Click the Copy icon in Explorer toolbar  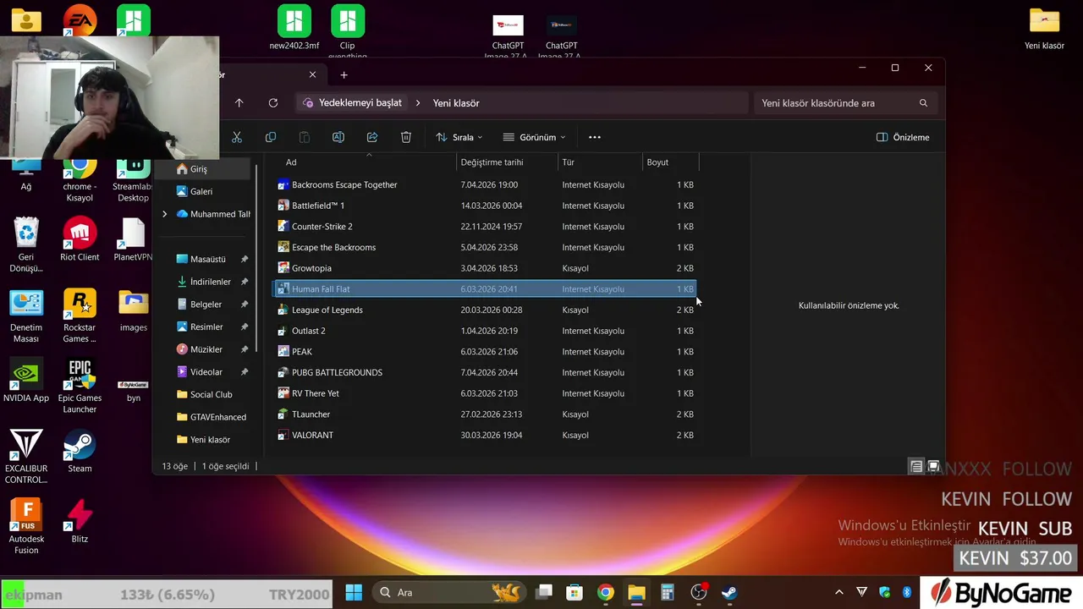point(271,137)
